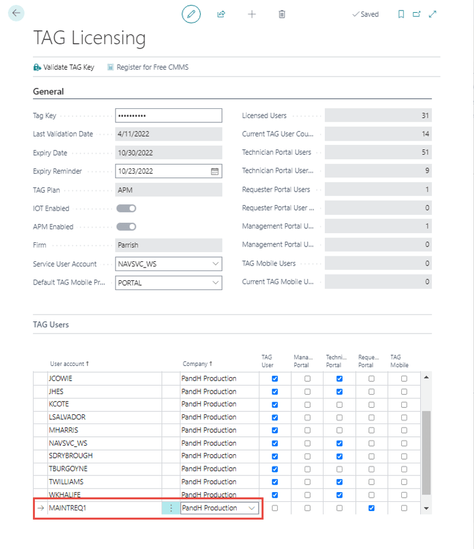The width and height of the screenshot is (474, 549).
Task: Click the Licensed Users value 31
Action: [x=378, y=116]
